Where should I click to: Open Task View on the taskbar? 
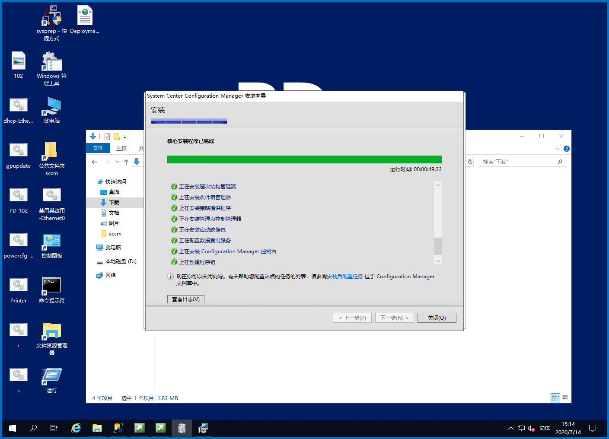tap(54, 428)
